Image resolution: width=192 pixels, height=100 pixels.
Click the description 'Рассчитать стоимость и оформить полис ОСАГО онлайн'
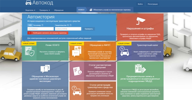[52, 53]
